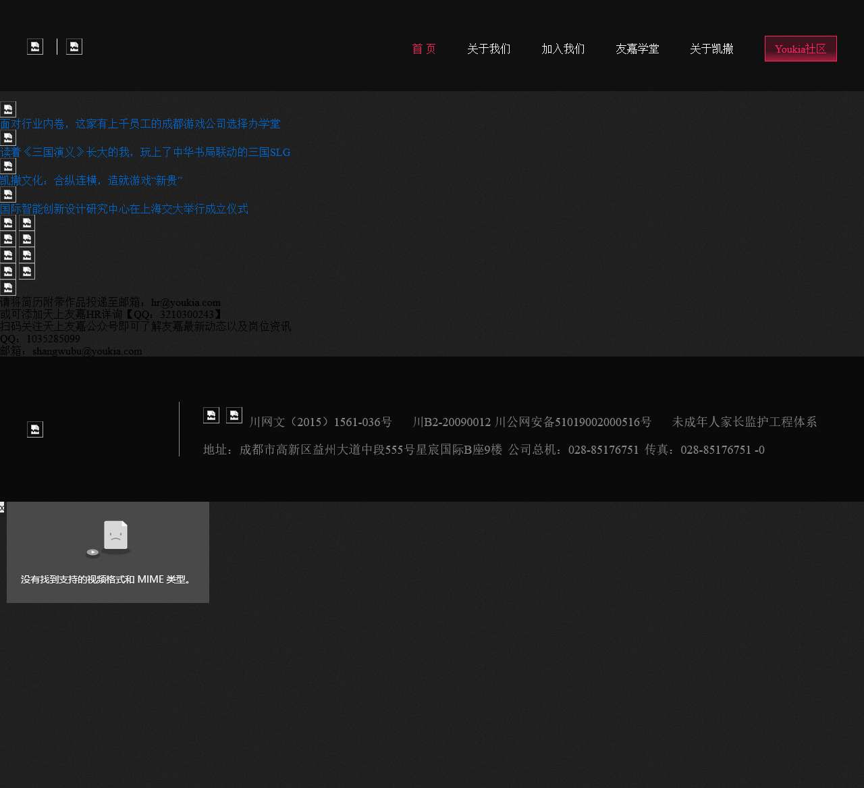Close the video popup with the x
Viewport: 864px width, 788px height.
click(x=2, y=507)
